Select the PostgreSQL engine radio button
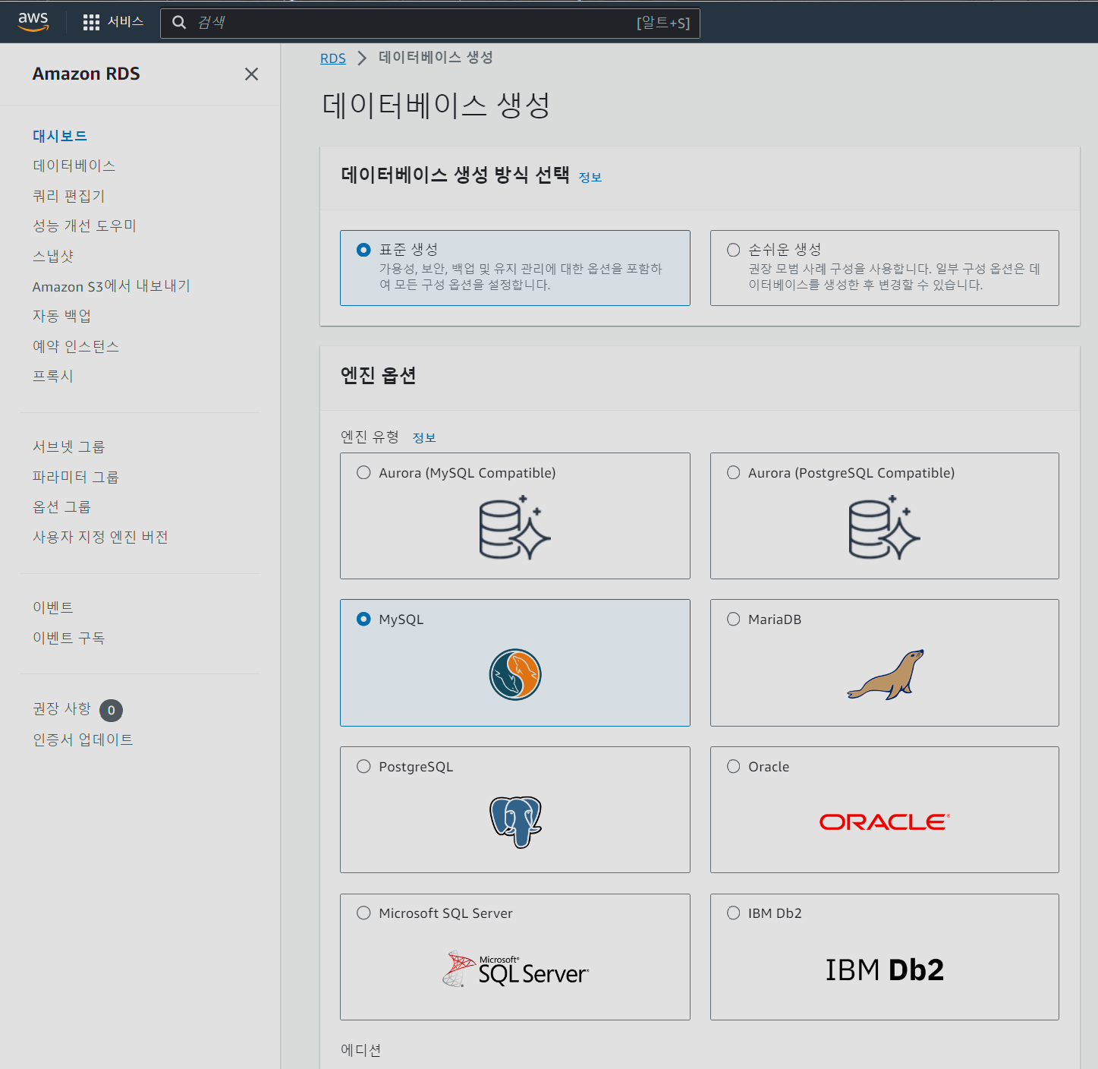The width and height of the screenshot is (1098, 1069). [363, 766]
